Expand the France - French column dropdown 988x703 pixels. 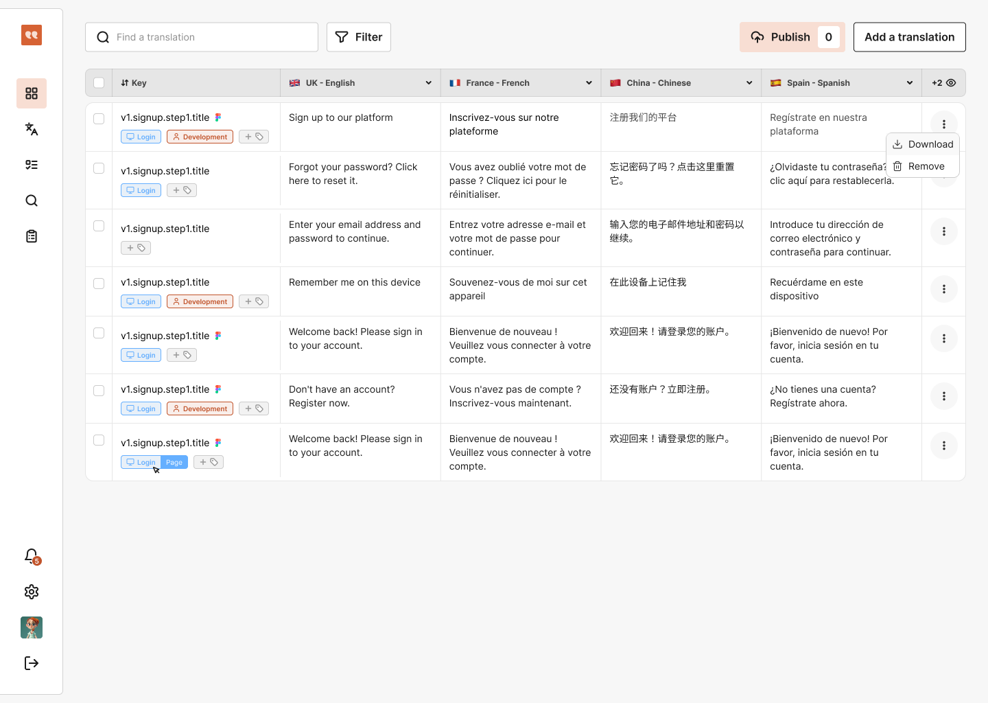pos(589,83)
